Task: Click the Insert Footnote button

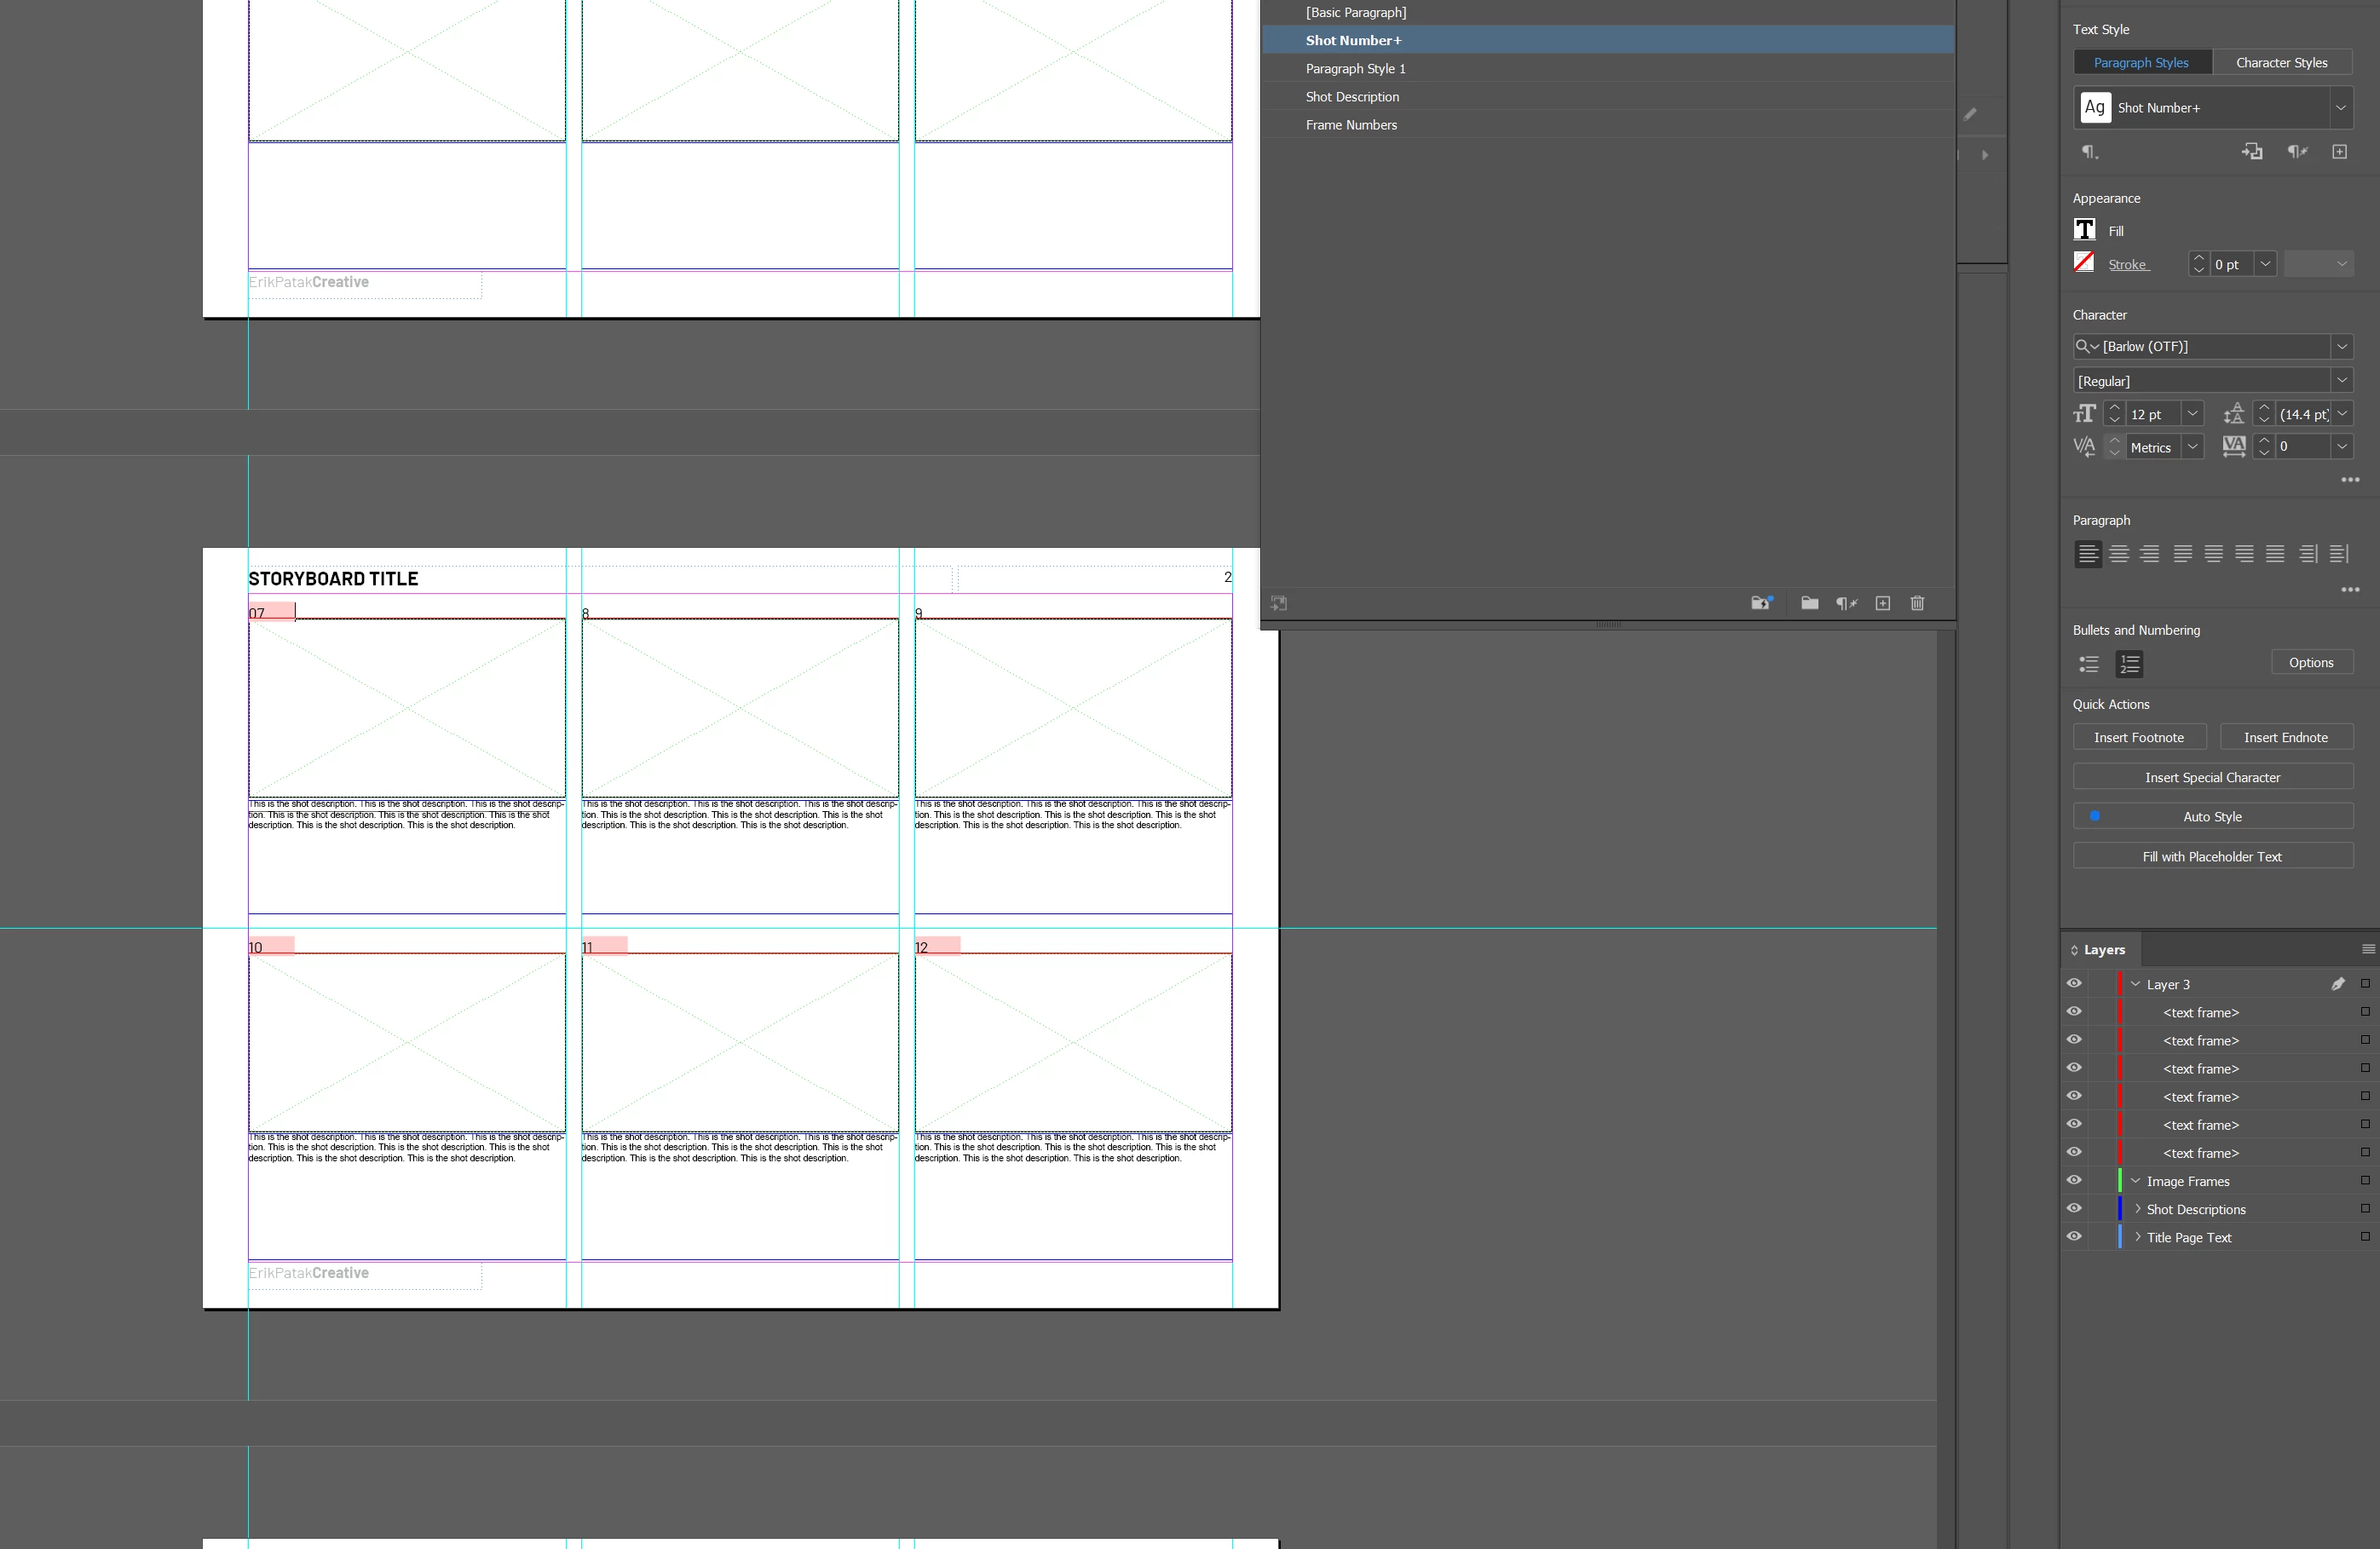Action: pyautogui.click(x=2139, y=737)
